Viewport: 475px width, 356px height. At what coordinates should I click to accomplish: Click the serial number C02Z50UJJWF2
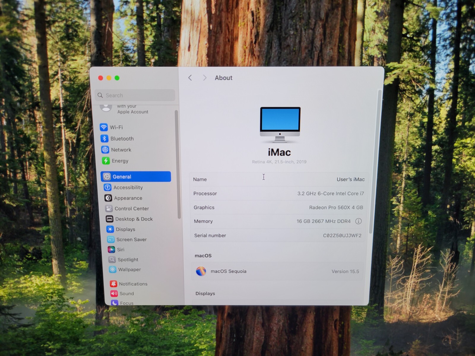tap(342, 235)
